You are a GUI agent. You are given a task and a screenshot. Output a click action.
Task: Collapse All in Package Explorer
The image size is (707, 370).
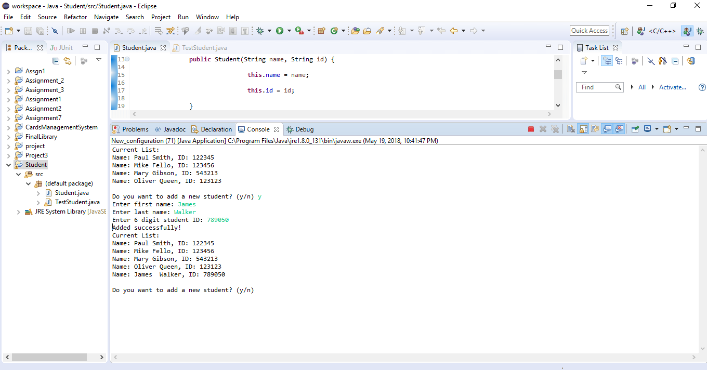tap(56, 61)
